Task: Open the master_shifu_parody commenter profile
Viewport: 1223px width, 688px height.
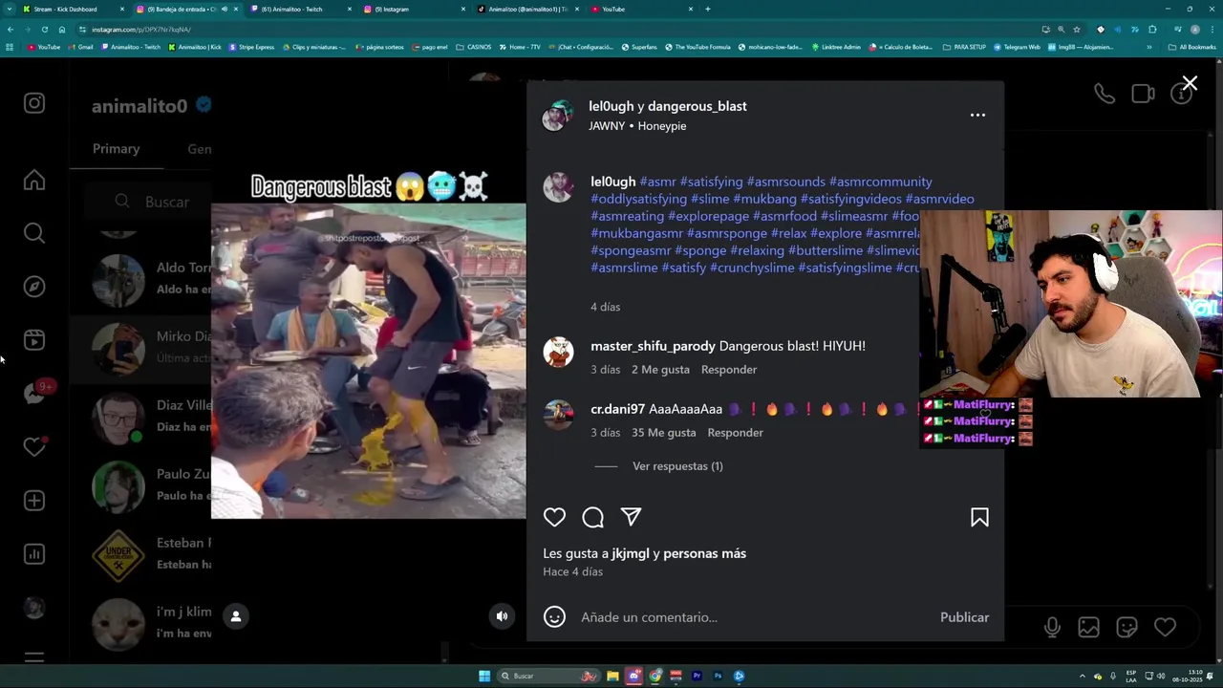Action: click(653, 346)
